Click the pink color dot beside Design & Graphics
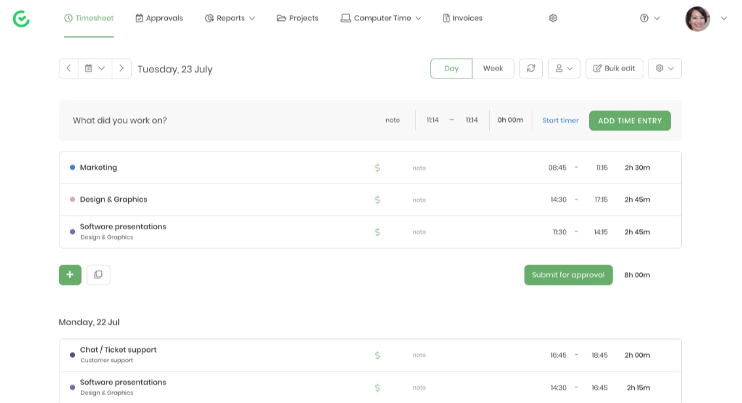The image size is (742, 403). point(73,200)
